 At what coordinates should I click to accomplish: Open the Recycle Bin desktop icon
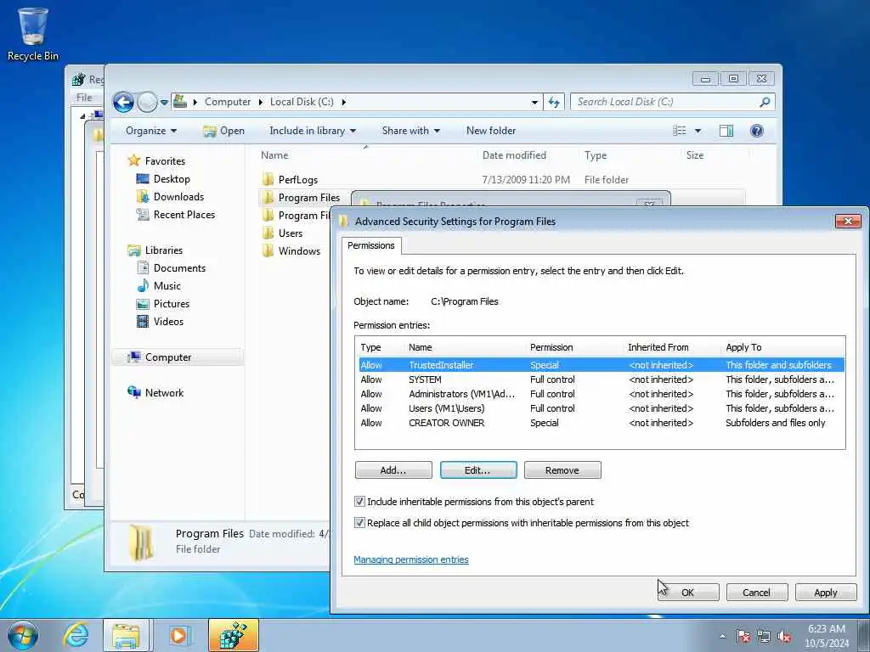33,33
